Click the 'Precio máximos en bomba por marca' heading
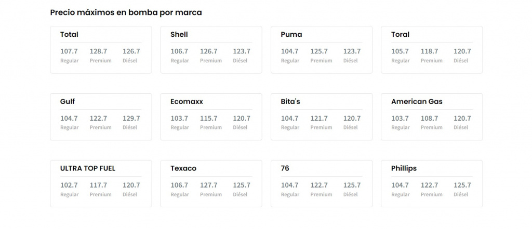This screenshot has height=229, width=532. coord(126,12)
